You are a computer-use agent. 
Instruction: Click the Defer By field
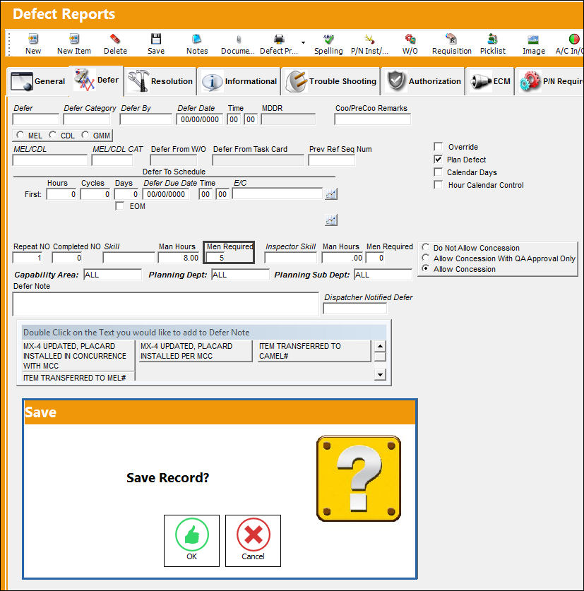pos(146,119)
